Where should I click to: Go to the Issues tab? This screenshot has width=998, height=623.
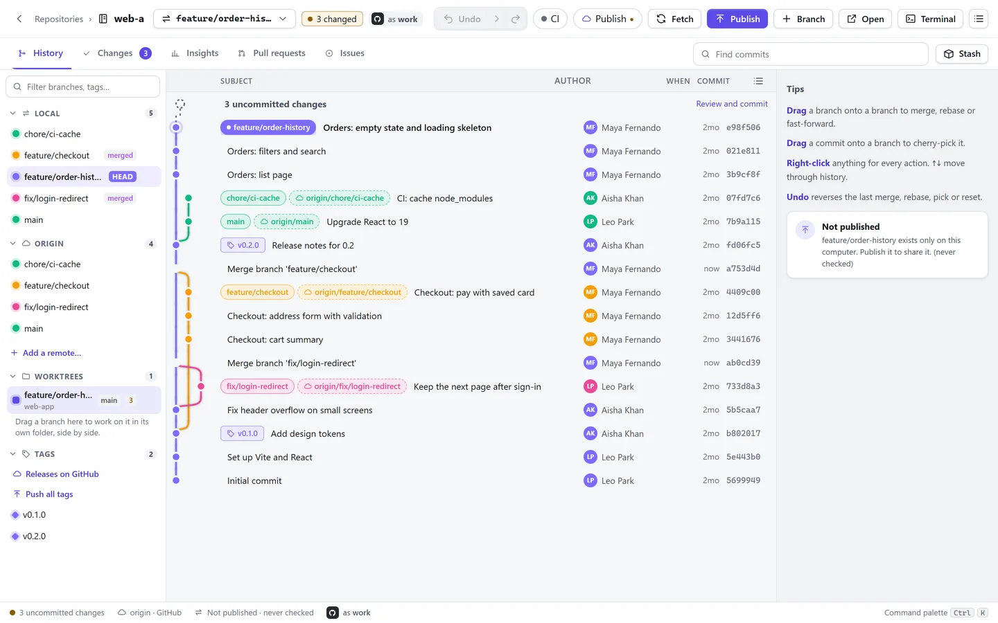coord(344,53)
